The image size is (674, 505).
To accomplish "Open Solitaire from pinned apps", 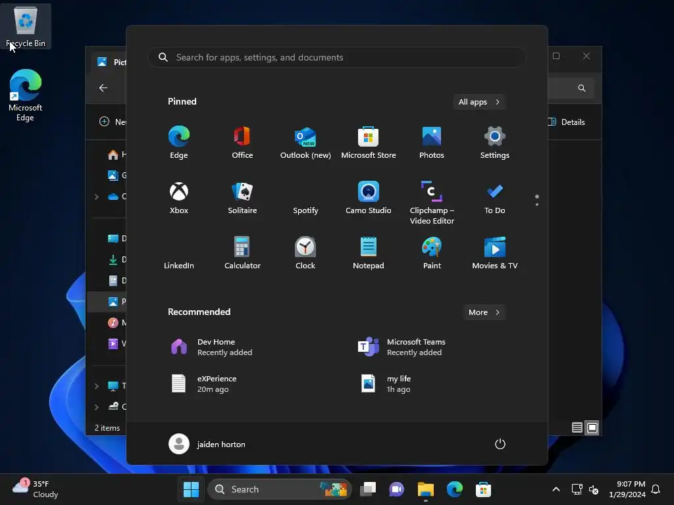I will (242, 197).
